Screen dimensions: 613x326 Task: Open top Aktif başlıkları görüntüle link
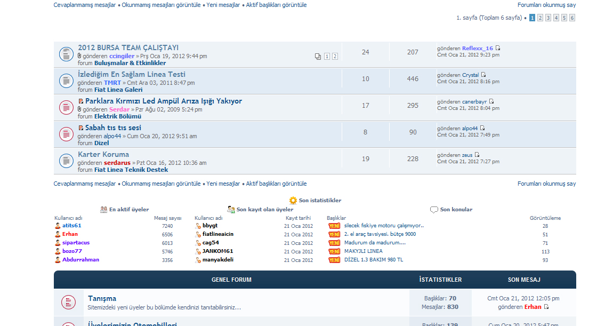(276, 5)
